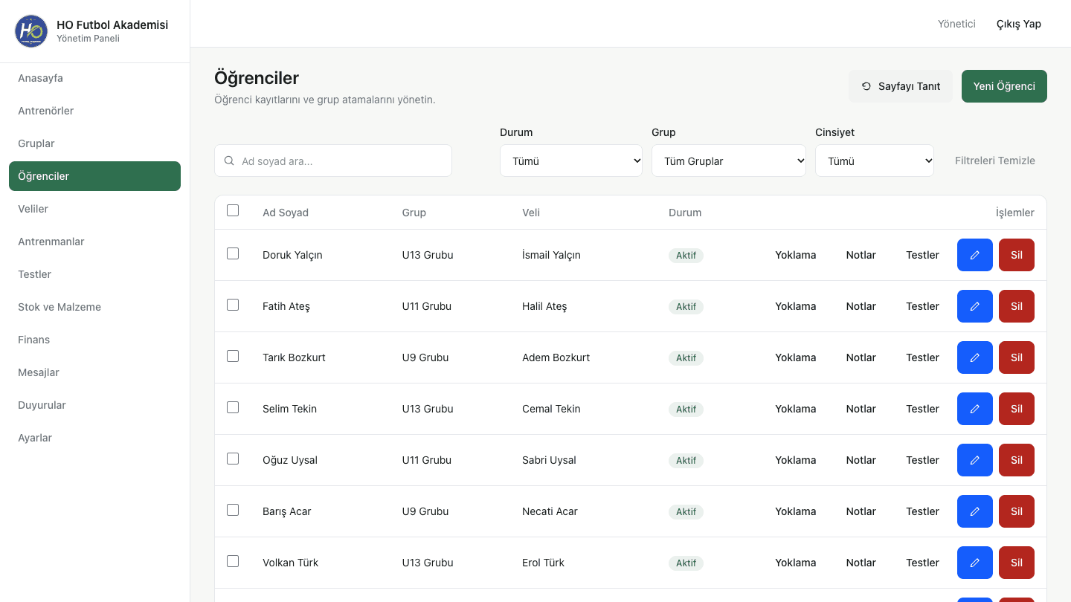1071x602 pixels.
Task: Go to Anasayfa in the sidebar
Action: [94, 78]
